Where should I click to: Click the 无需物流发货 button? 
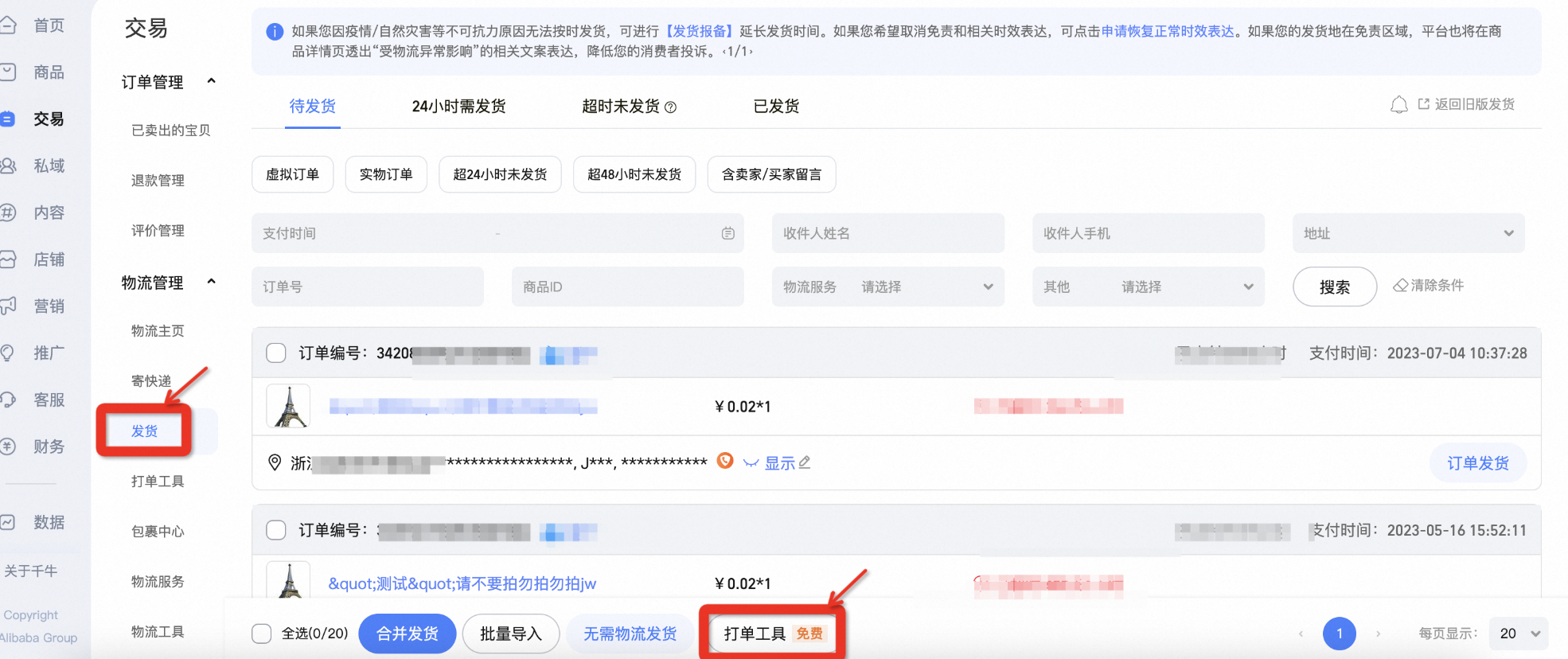coord(630,634)
